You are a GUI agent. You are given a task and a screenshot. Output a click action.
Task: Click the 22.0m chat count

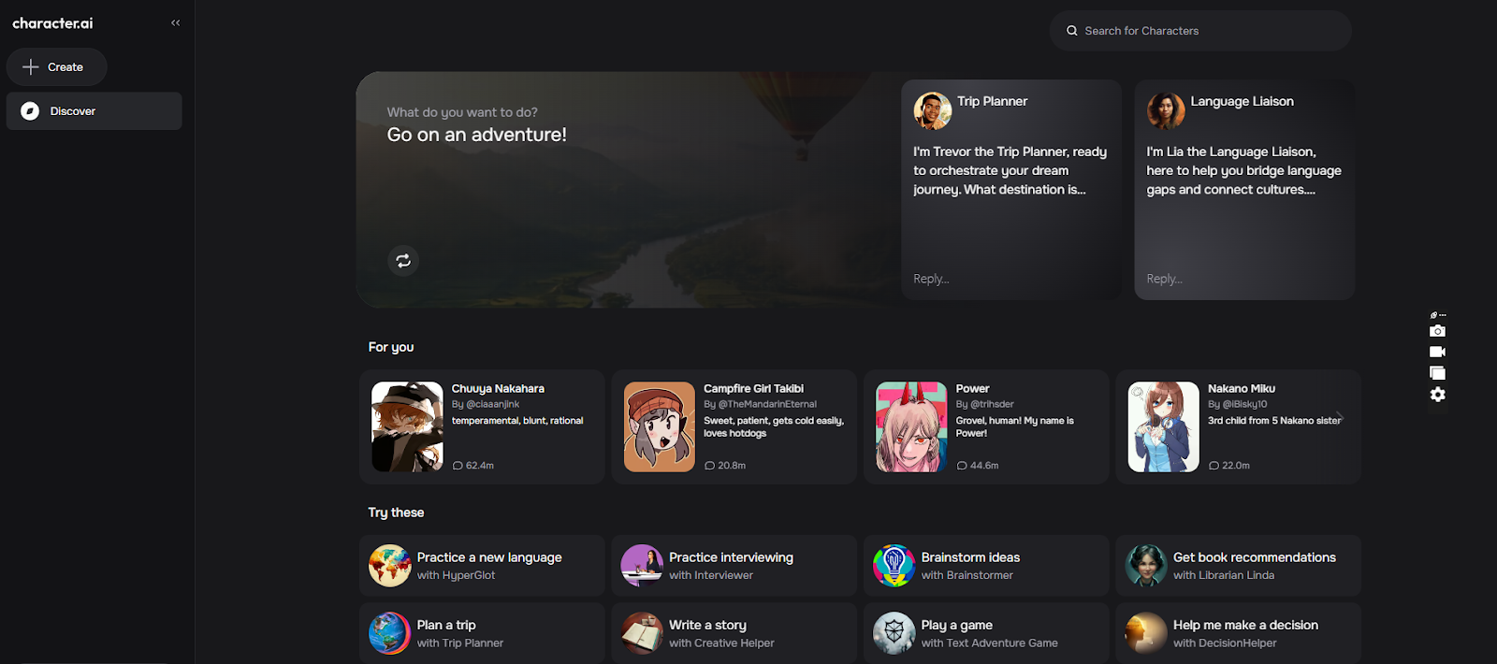(x=1229, y=466)
